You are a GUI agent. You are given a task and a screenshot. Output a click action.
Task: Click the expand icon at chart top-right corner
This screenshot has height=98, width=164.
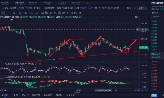pos(136,17)
